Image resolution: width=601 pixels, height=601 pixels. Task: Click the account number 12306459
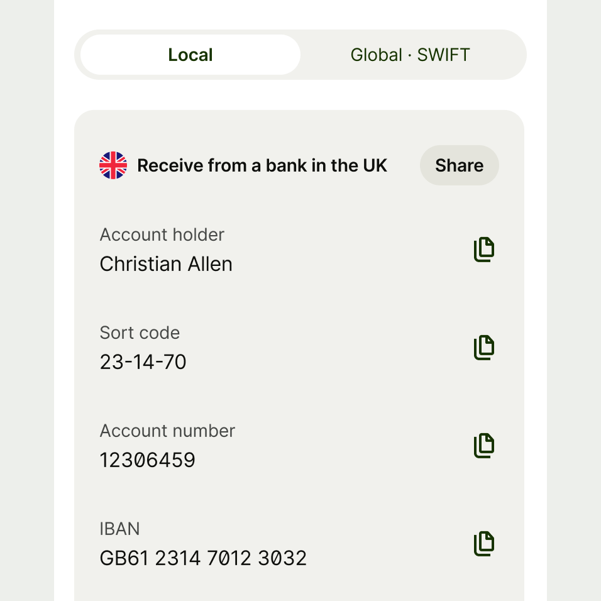tap(148, 460)
